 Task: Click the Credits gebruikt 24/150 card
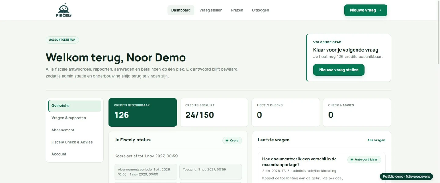coord(214,112)
